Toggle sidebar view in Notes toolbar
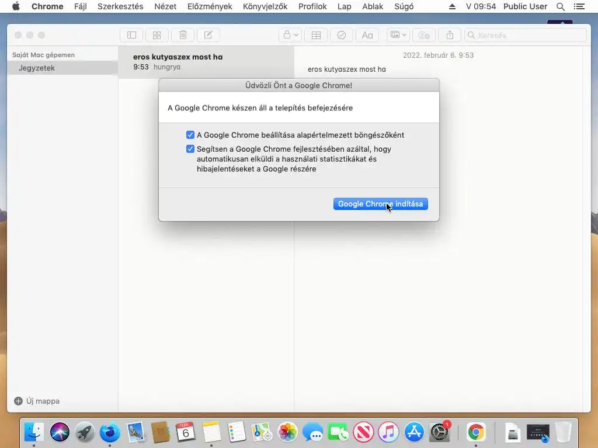This screenshot has height=448, width=598. [131, 35]
